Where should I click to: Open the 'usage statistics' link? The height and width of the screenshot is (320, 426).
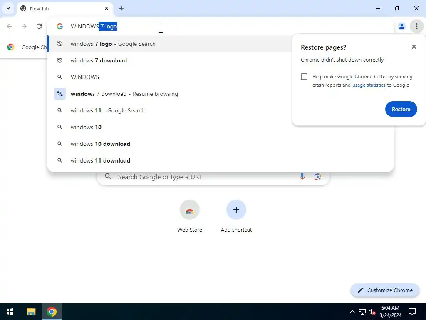[369, 85]
